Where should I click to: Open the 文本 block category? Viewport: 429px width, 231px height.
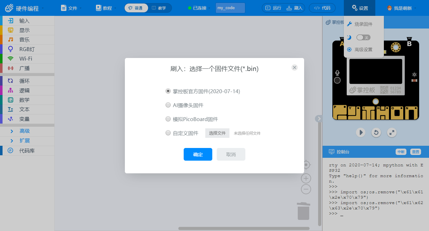point(27,109)
